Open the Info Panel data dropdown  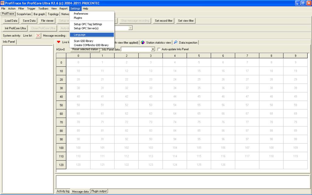[153, 49]
